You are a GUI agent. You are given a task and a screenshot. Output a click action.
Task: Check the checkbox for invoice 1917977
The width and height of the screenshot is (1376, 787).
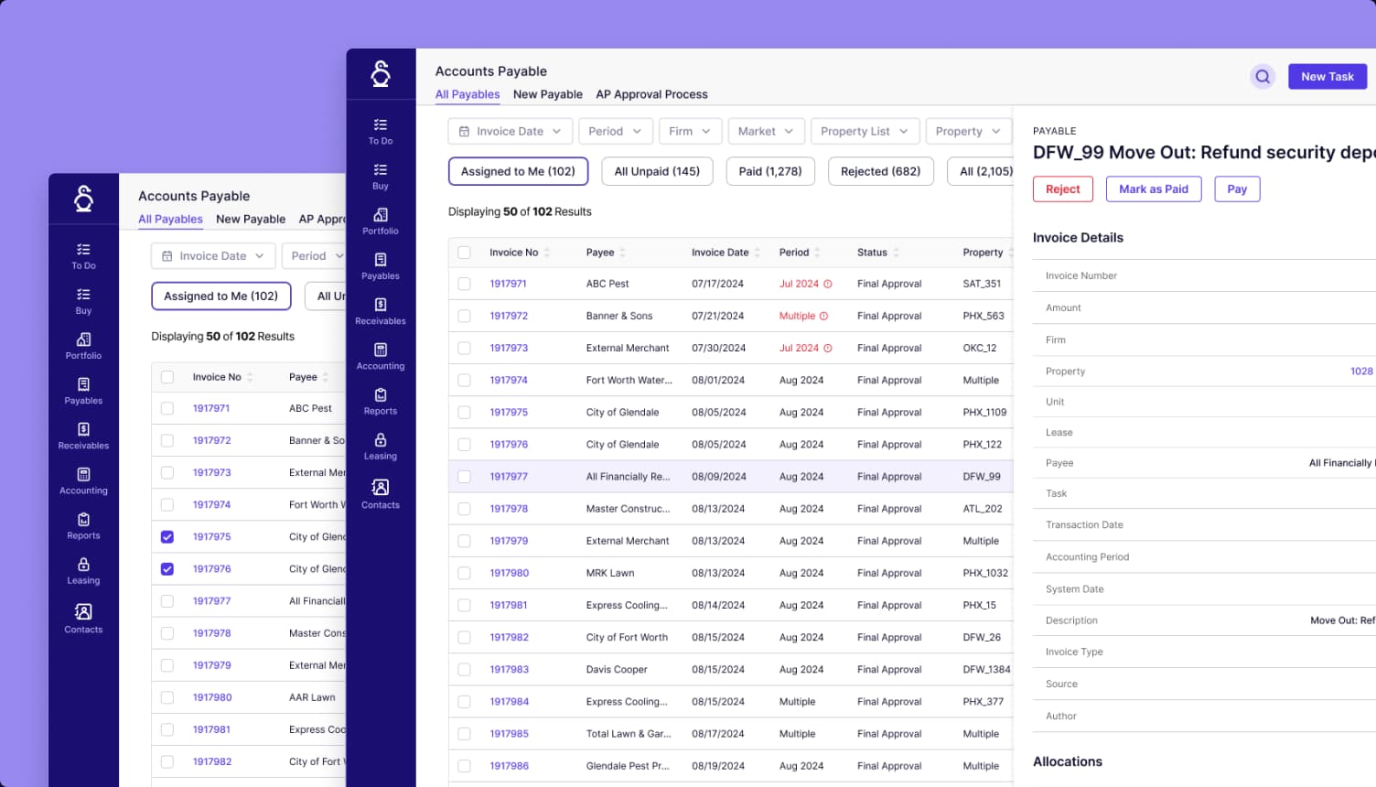[464, 476]
